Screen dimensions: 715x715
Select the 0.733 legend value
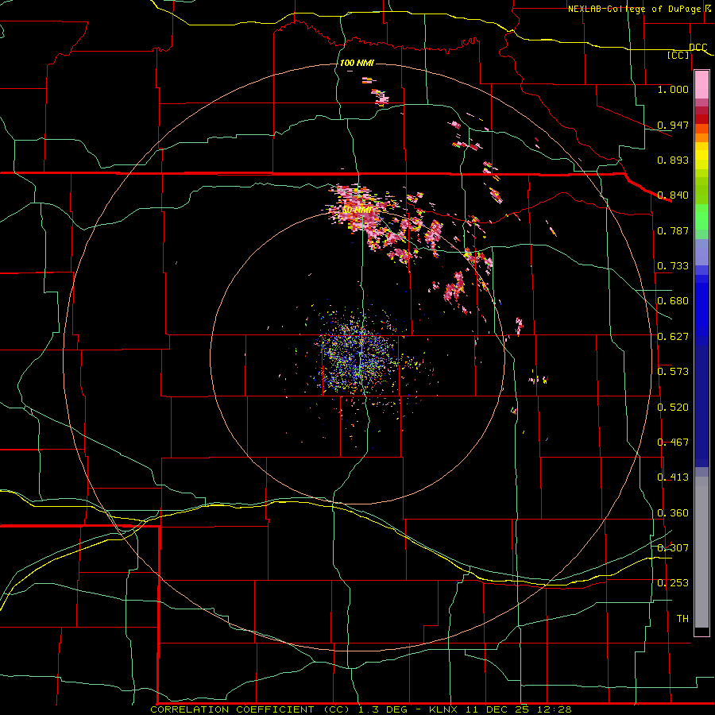pos(673,266)
